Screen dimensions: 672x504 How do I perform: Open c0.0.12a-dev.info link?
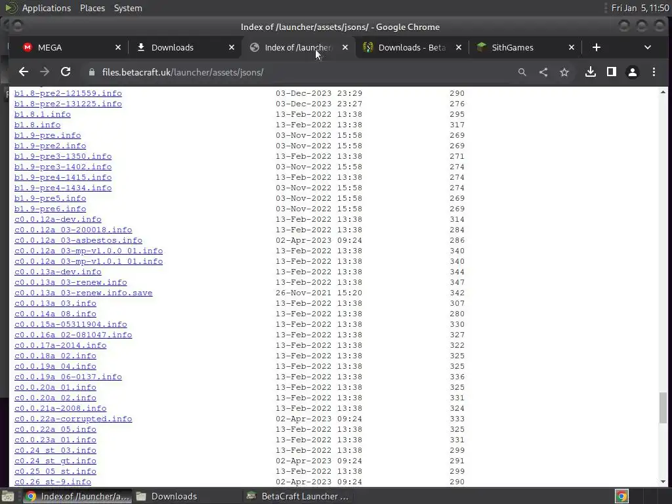point(58,219)
